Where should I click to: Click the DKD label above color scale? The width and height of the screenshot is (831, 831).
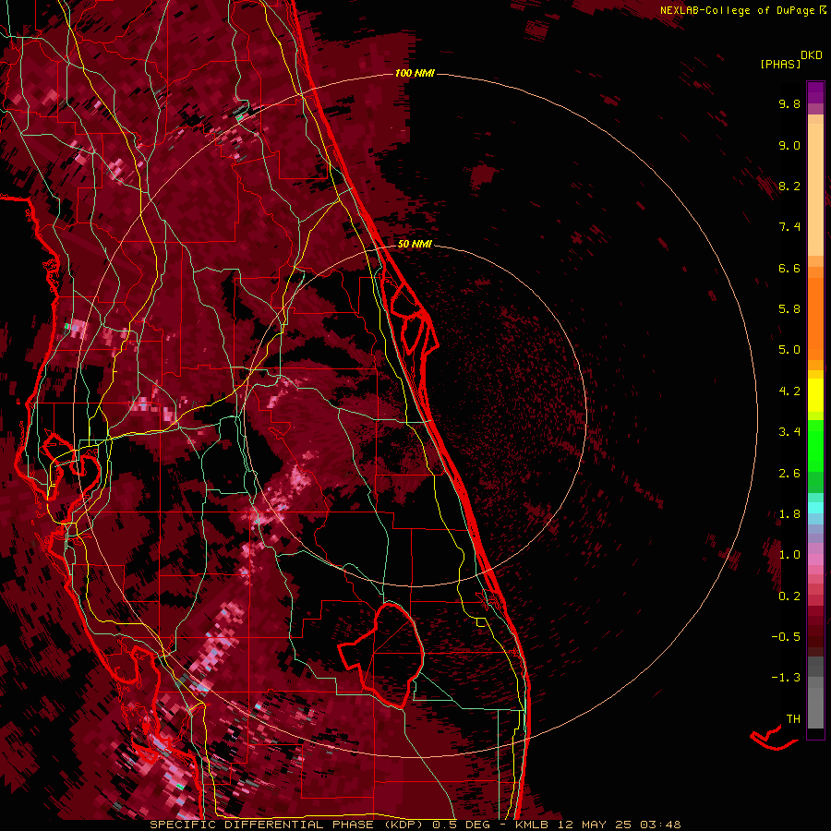(812, 55)
